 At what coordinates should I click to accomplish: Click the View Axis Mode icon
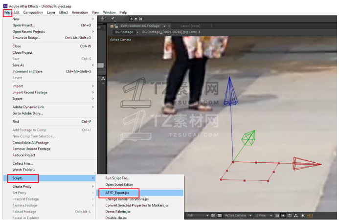click(140, 19)
